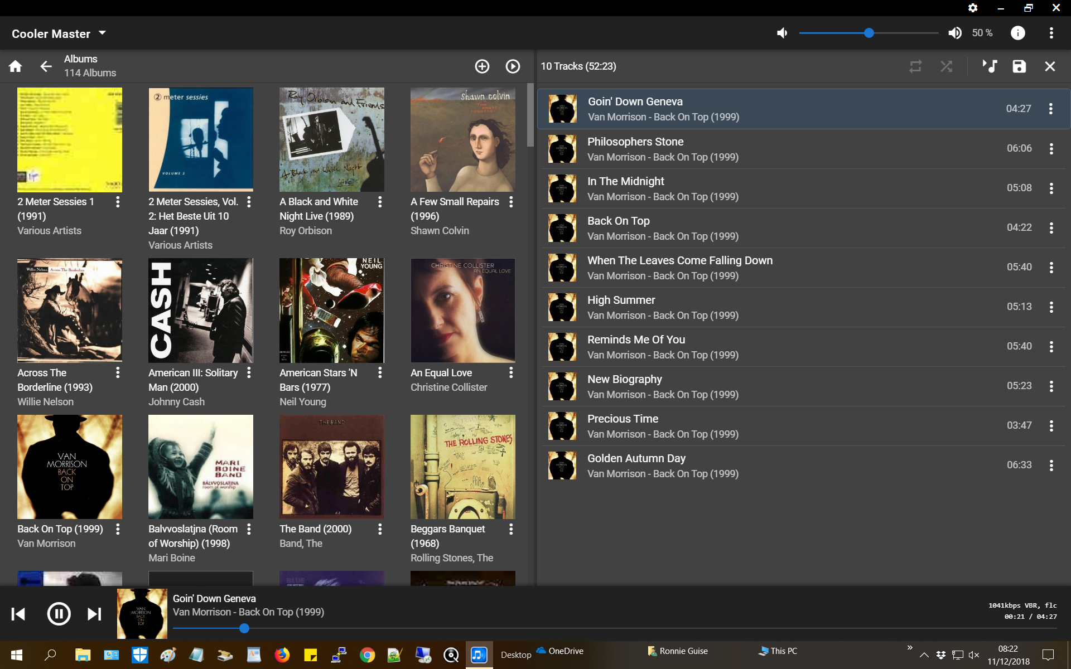Open menu for A Few Small Repairs
The width and height of the screenshot is (1071, 669).
(x=511, y=202)
